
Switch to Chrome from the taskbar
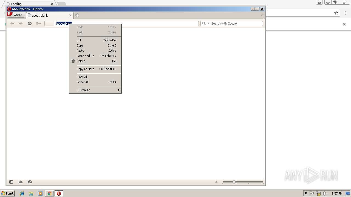point(50,193)
